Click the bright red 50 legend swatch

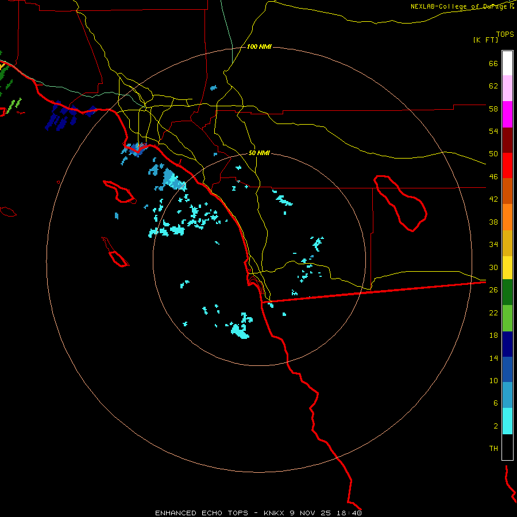pyautogui.click(x=507, y=165)
